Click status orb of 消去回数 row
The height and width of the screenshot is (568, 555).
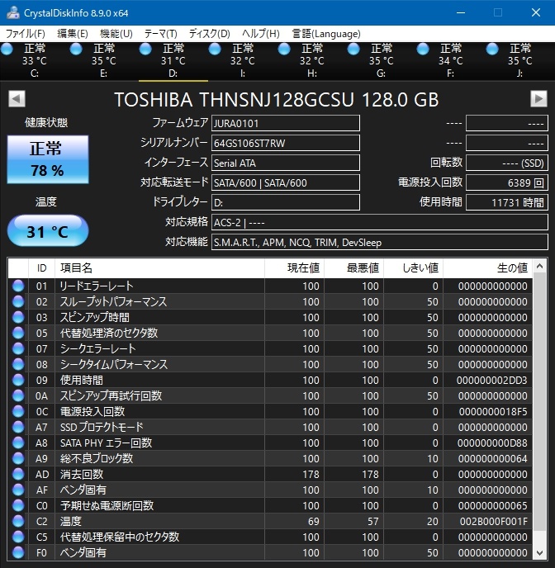coord(18,475)
